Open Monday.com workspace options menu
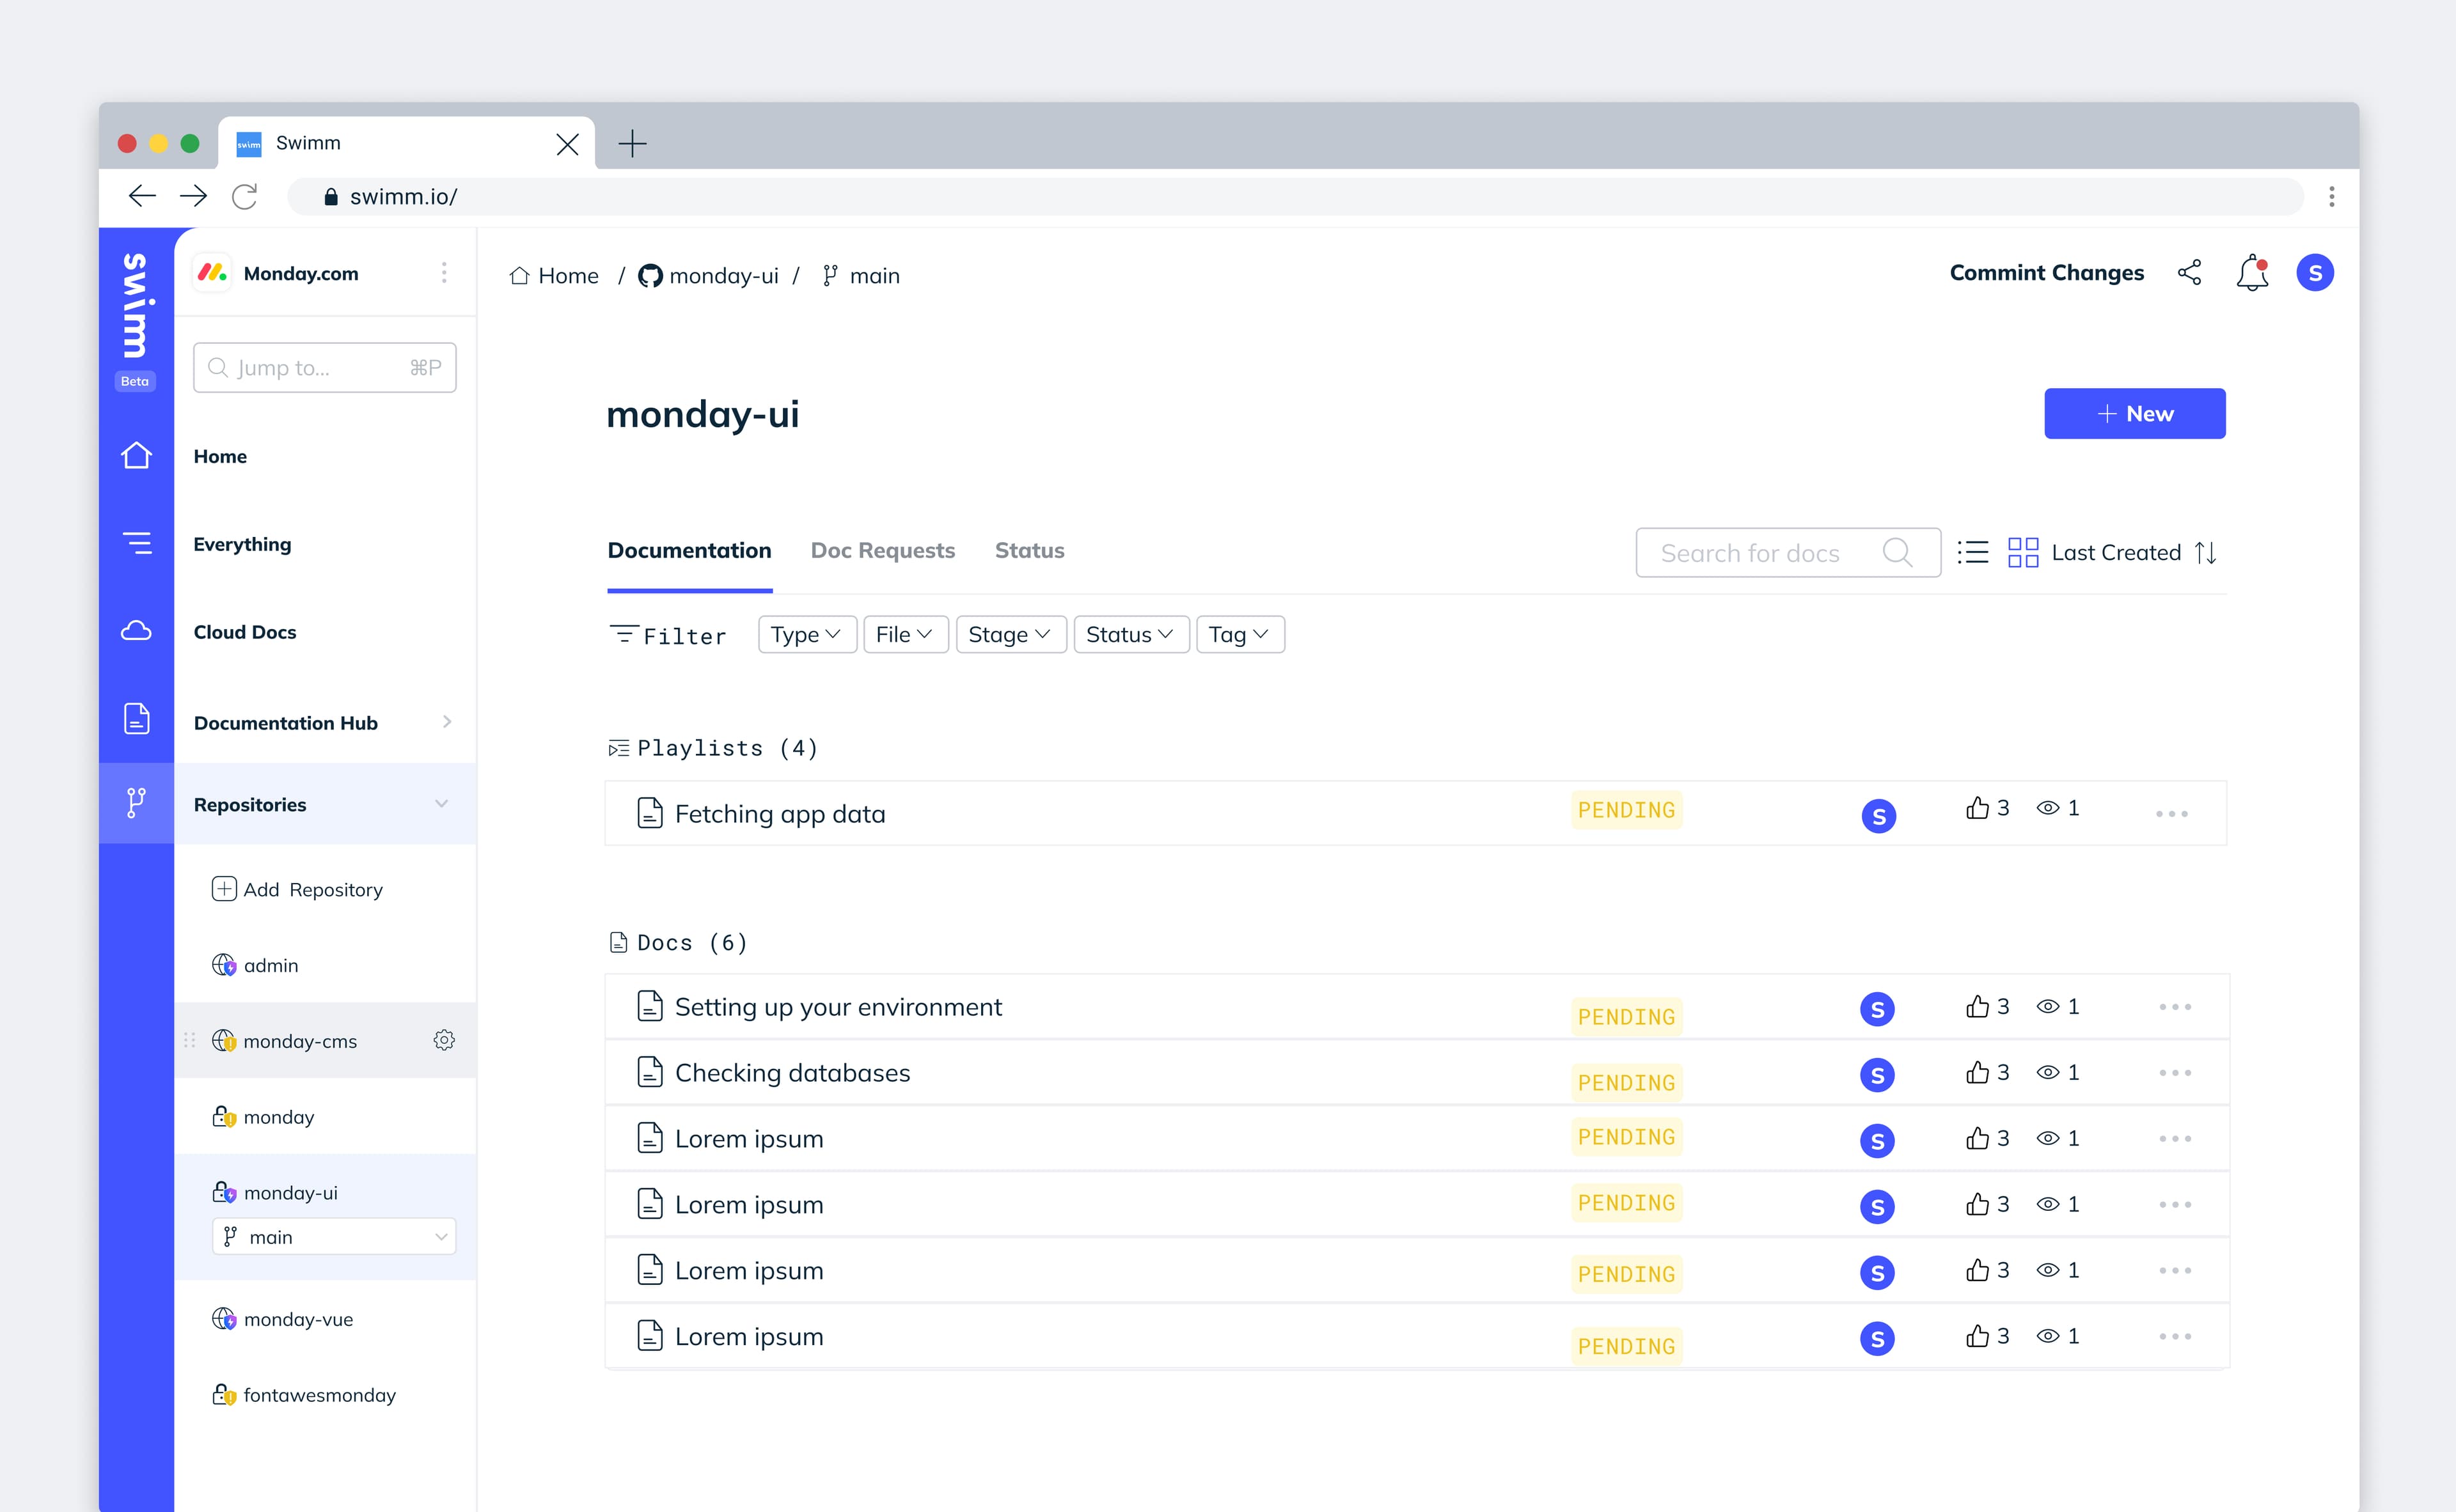The height and width of the screenshot is (1512, 2456). [444, 273]
